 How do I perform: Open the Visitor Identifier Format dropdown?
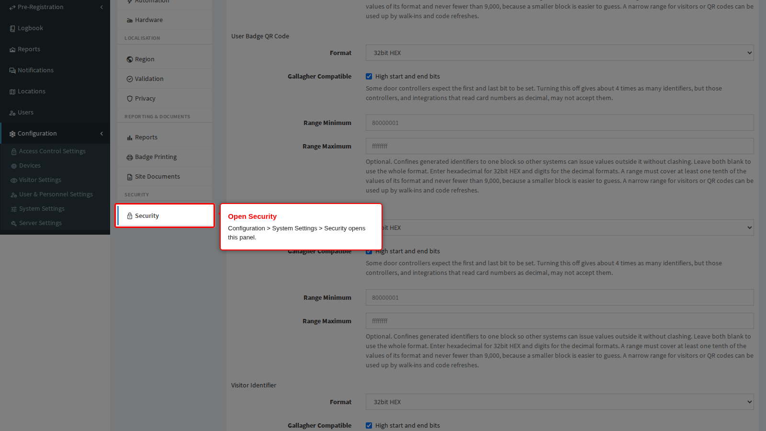(x=560, y=402)
